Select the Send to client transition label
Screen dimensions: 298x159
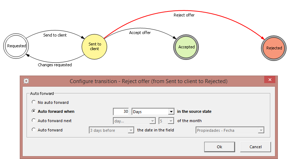point(55,35)
